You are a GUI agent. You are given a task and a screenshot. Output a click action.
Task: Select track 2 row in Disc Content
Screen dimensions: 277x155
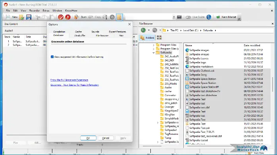pyautogui.click(x=25, y=45)
